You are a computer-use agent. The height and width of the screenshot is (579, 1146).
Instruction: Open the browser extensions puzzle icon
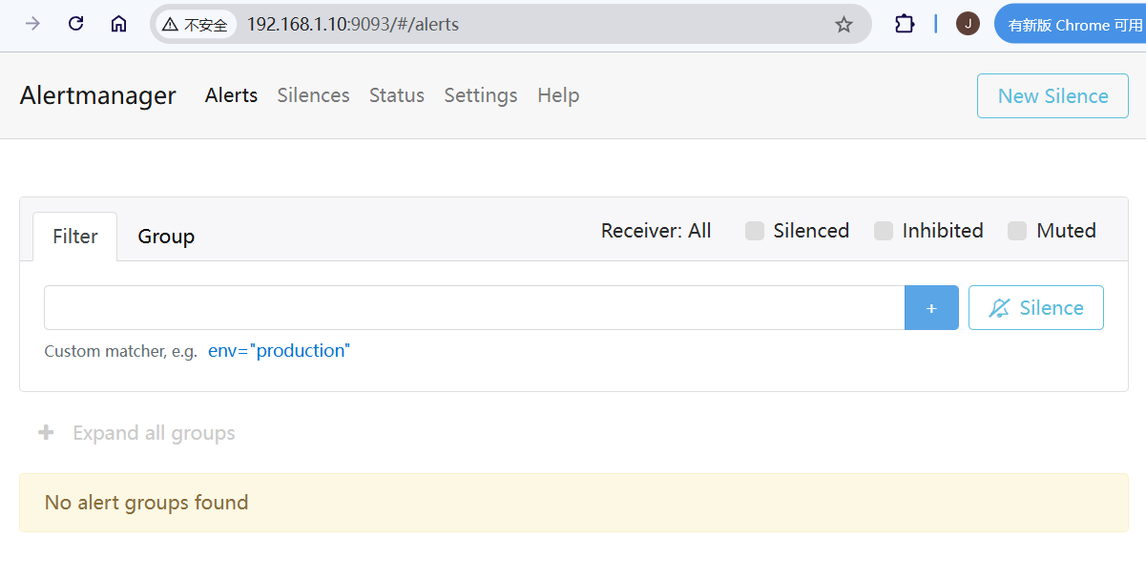[904, 24]
